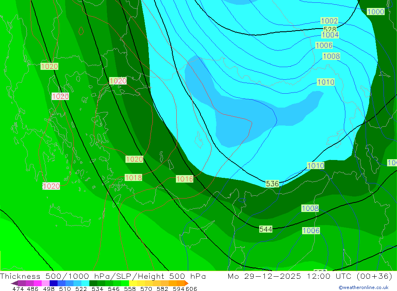397x291 pixels.
Task: Click the darkest green legend swatch
Action: pyautogui.click(x=93, y=283)
